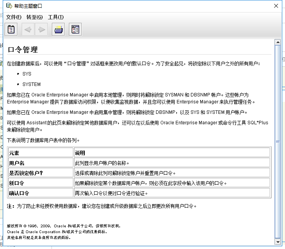This screenshot has height=249, width=285.
Task: Open the 转至(G) menu
Action: pyautogui.click(x=34, y=17)
